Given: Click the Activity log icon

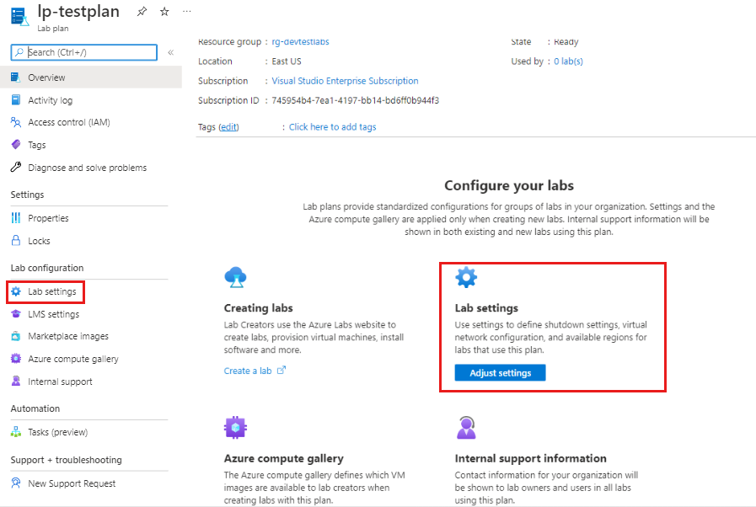Looking at the screenshot, I should pos(16,99).
